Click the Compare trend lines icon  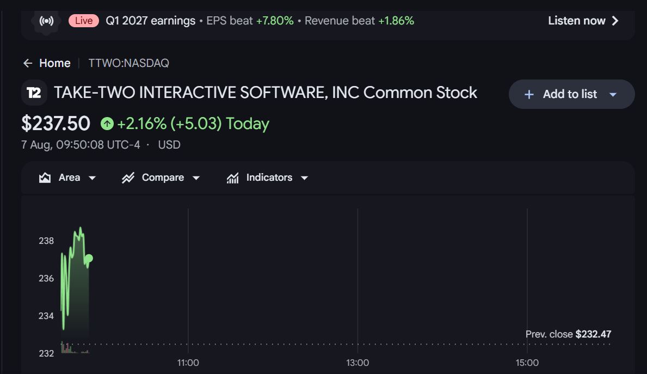coord(128,178)
